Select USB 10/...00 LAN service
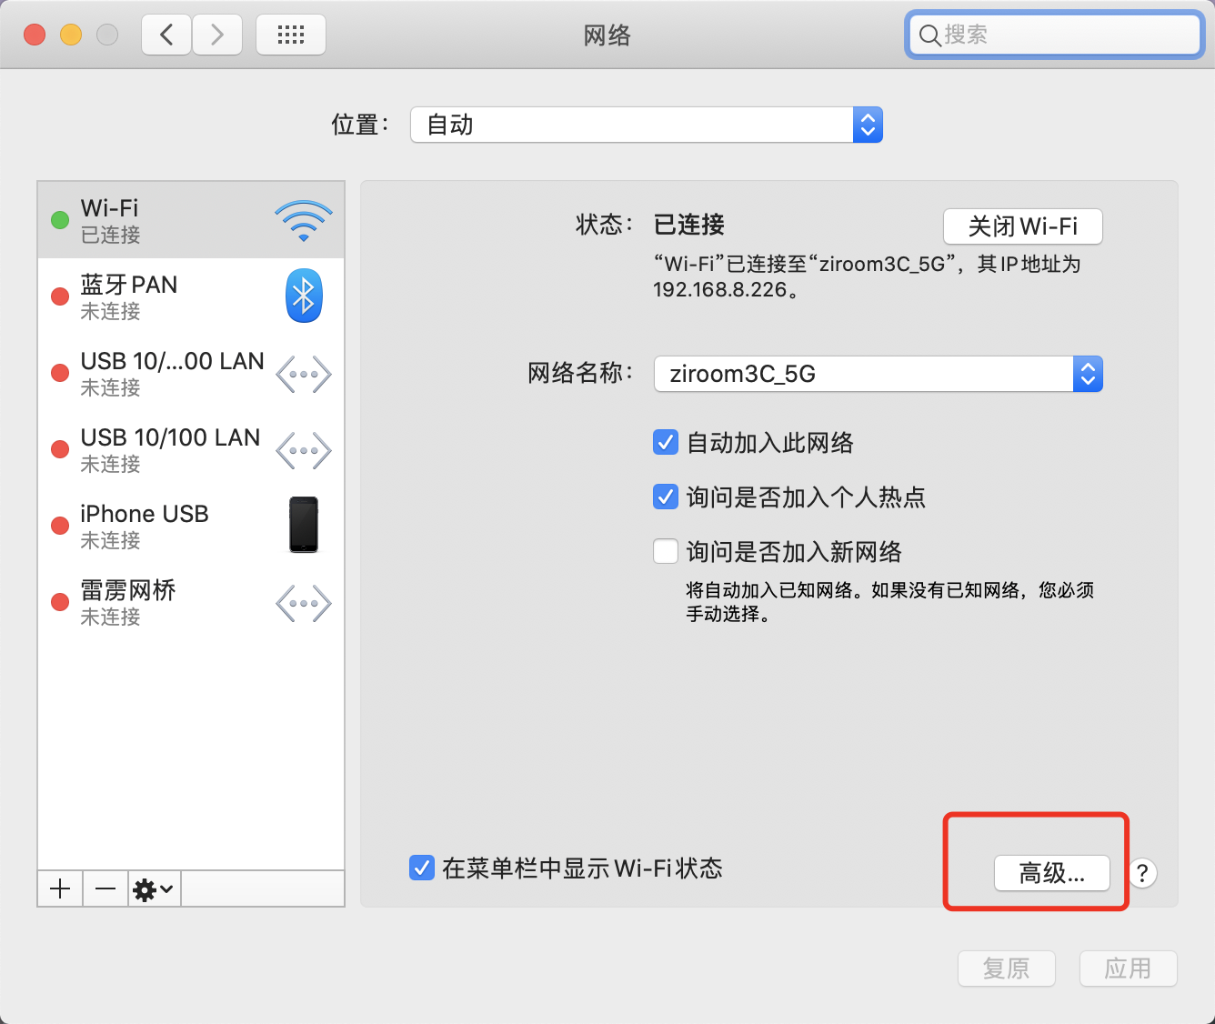Screen dimensions: 1215x1024 click(x=191, y=373)
